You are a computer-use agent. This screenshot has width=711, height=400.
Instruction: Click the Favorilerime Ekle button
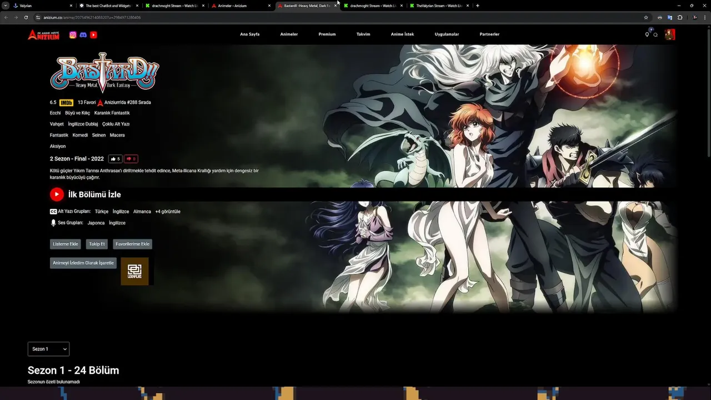tap(132, 244)
